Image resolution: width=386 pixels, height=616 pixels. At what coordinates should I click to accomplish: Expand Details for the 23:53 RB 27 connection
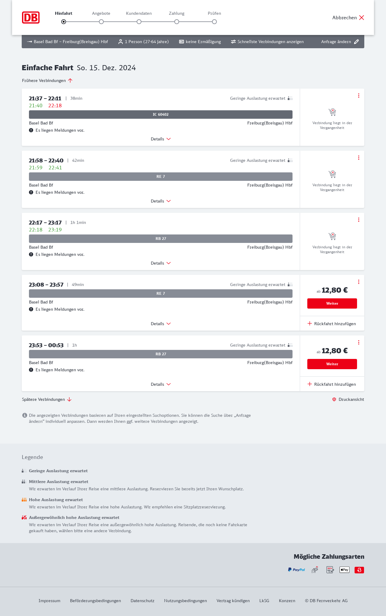tap(161, 384)
